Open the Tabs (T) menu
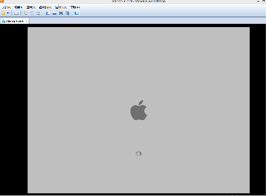 point(61,8)
